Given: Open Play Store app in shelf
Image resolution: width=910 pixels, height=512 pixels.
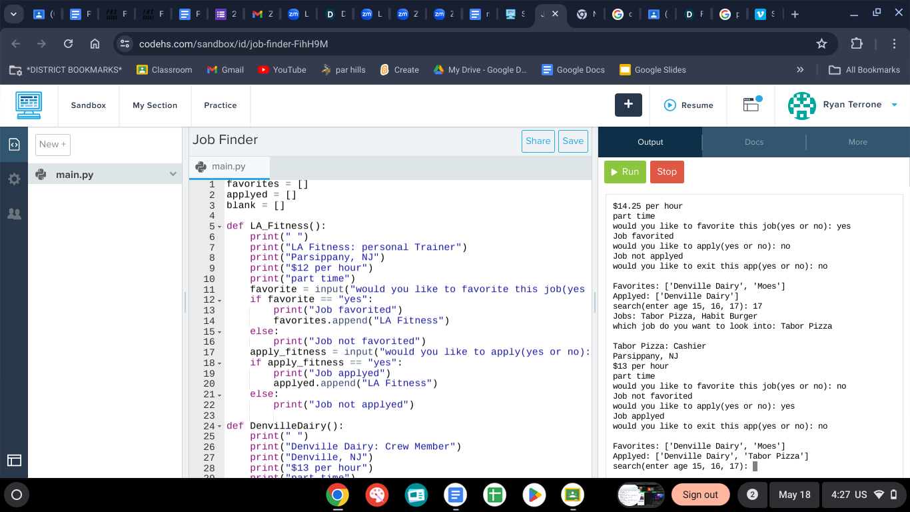Looking at the screenshot, I should click(x=534, y=495).
